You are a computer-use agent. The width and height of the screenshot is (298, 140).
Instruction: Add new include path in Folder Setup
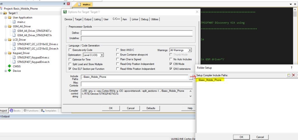pyautogui.click(x=289, y=75)
